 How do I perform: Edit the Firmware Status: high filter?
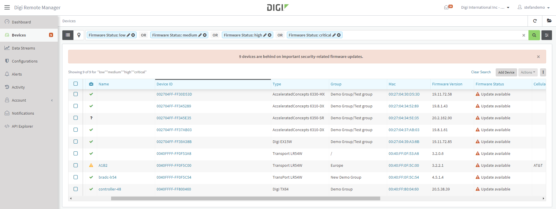tap(265, 35)
